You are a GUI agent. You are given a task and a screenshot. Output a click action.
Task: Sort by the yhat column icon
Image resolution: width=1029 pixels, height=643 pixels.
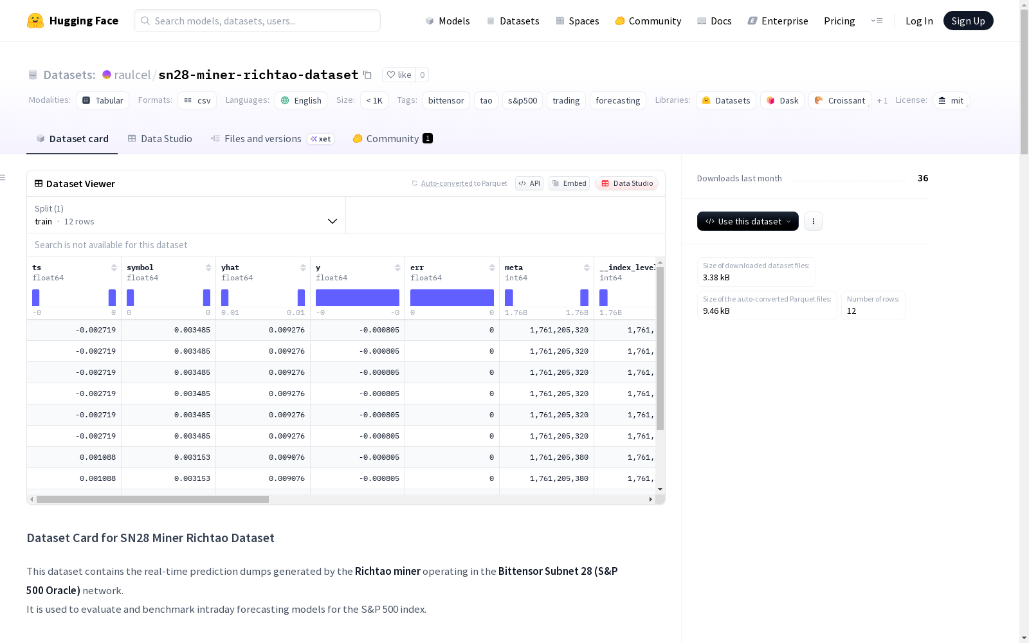(303, 267)
